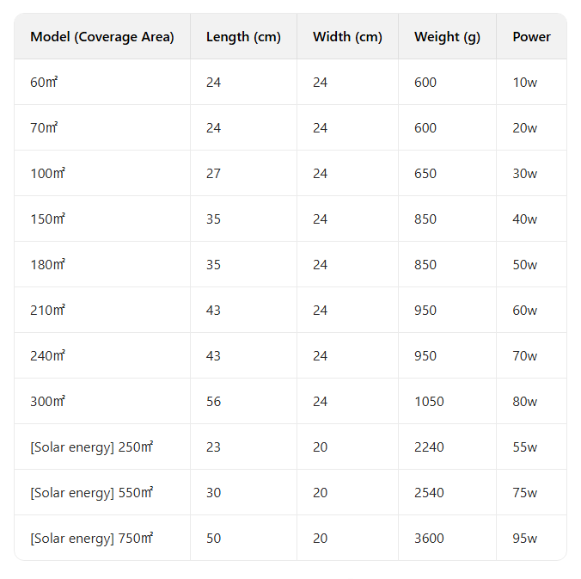This screenshot has width=581, height=579.
Task: Click the [Solar energy] 250㎡ cell
Action: coord(91,447)
